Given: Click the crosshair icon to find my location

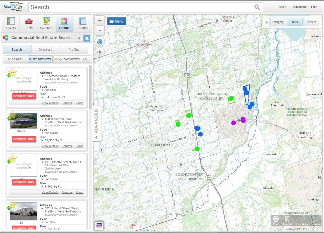Looking at the screenshot, I should [99, 52].
